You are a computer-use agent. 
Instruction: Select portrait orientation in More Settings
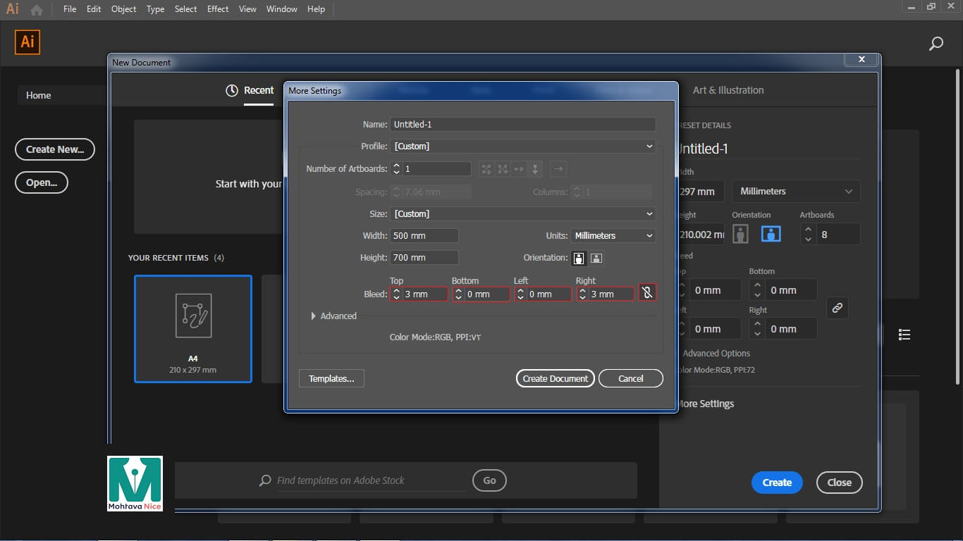tap(579, 258)
